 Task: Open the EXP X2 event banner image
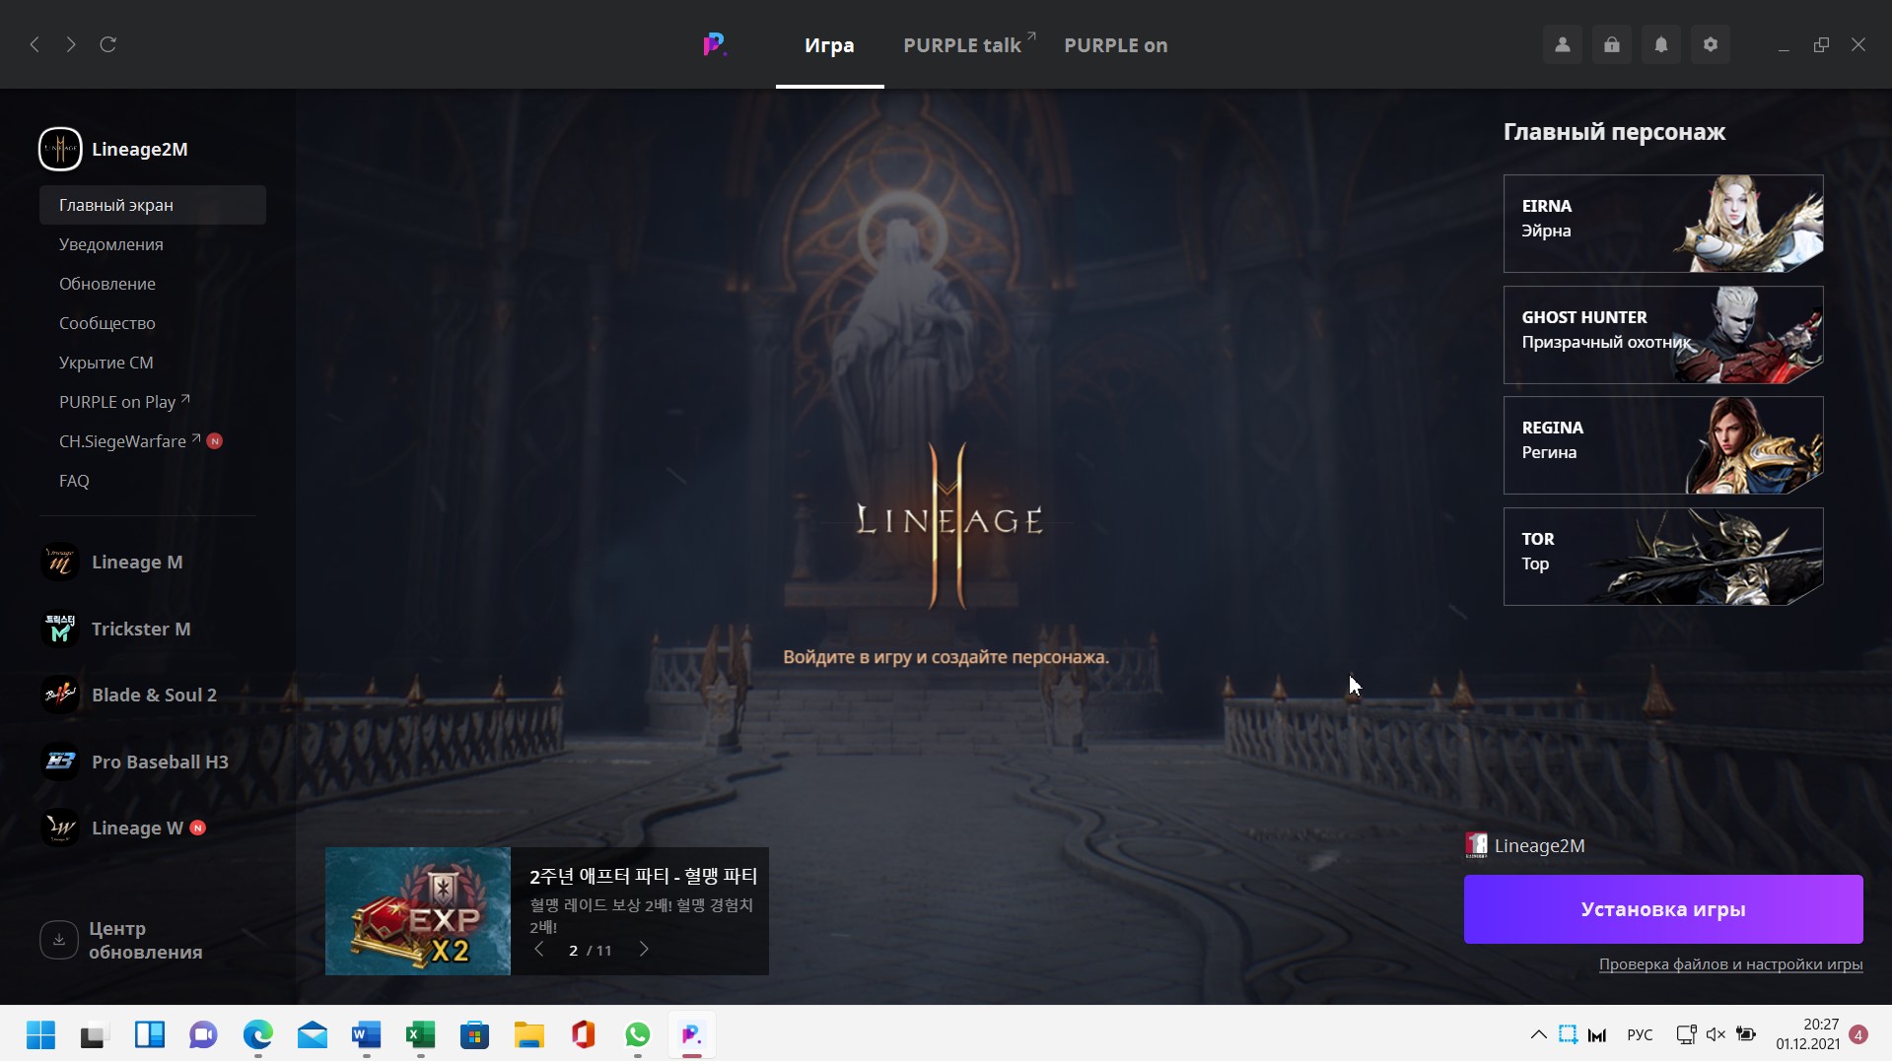pyautogui.click(x=418, y=911)
